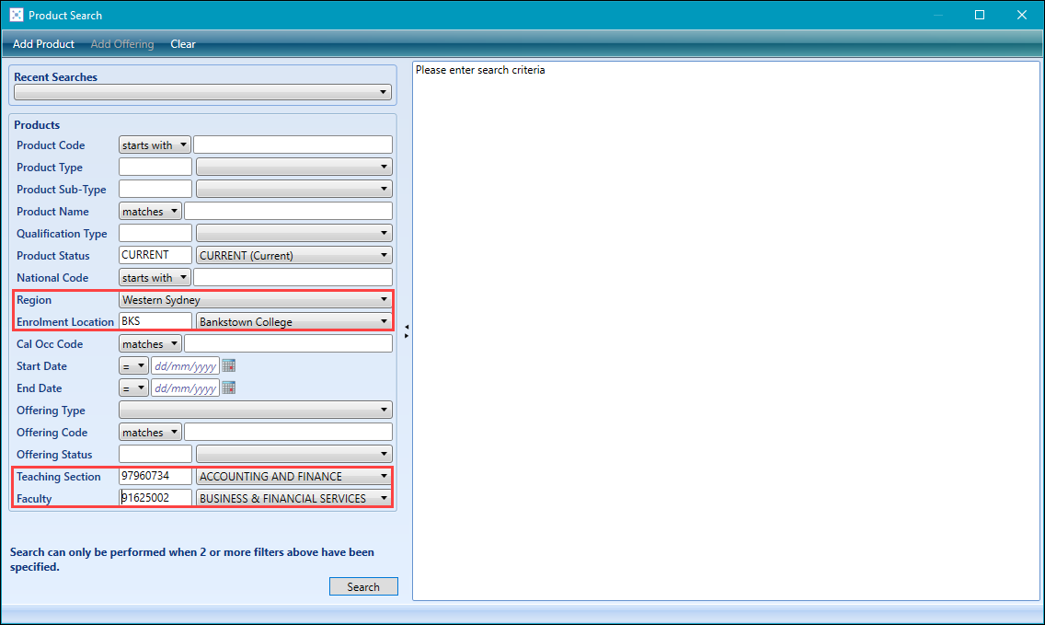
Task: Click Add Product in the menu bar
Action: coord(43,44)
